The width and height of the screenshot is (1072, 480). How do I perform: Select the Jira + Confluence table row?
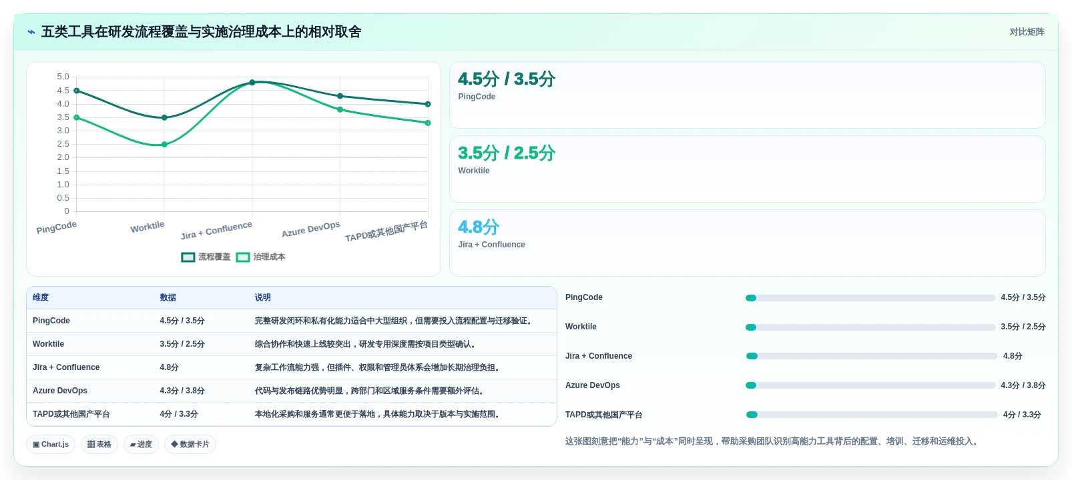click(292, 367)
